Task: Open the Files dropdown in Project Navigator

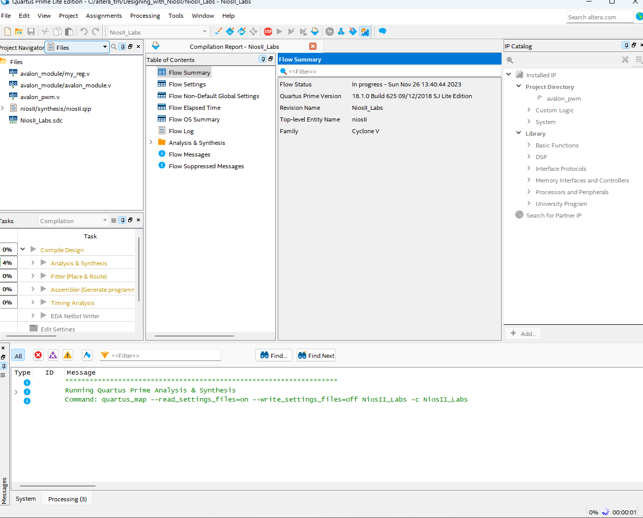Action: point(77,47)
